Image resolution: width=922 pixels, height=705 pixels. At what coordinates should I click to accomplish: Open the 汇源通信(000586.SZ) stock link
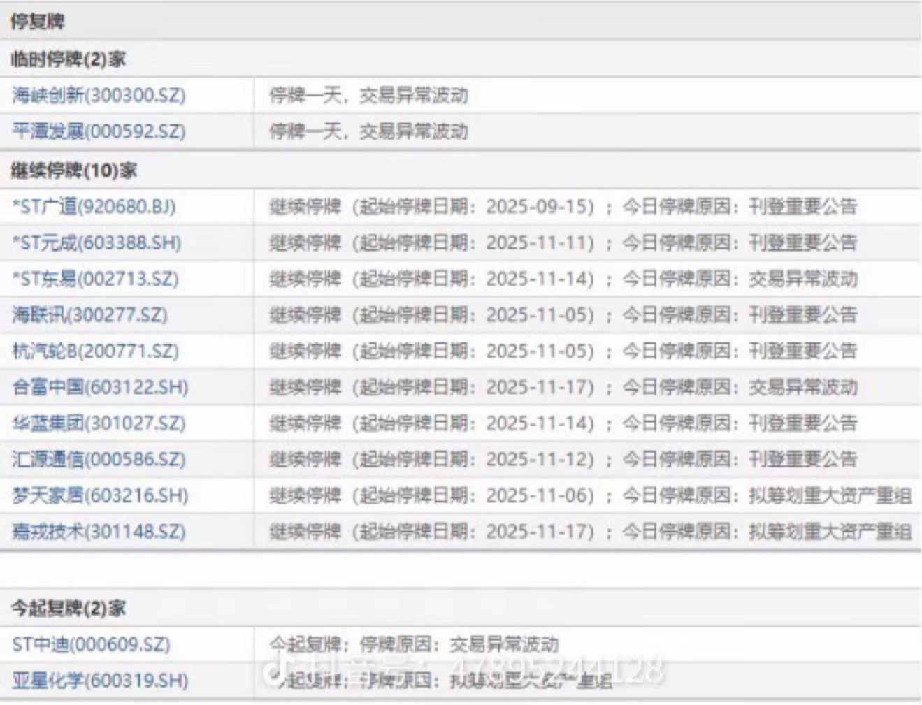99,459
